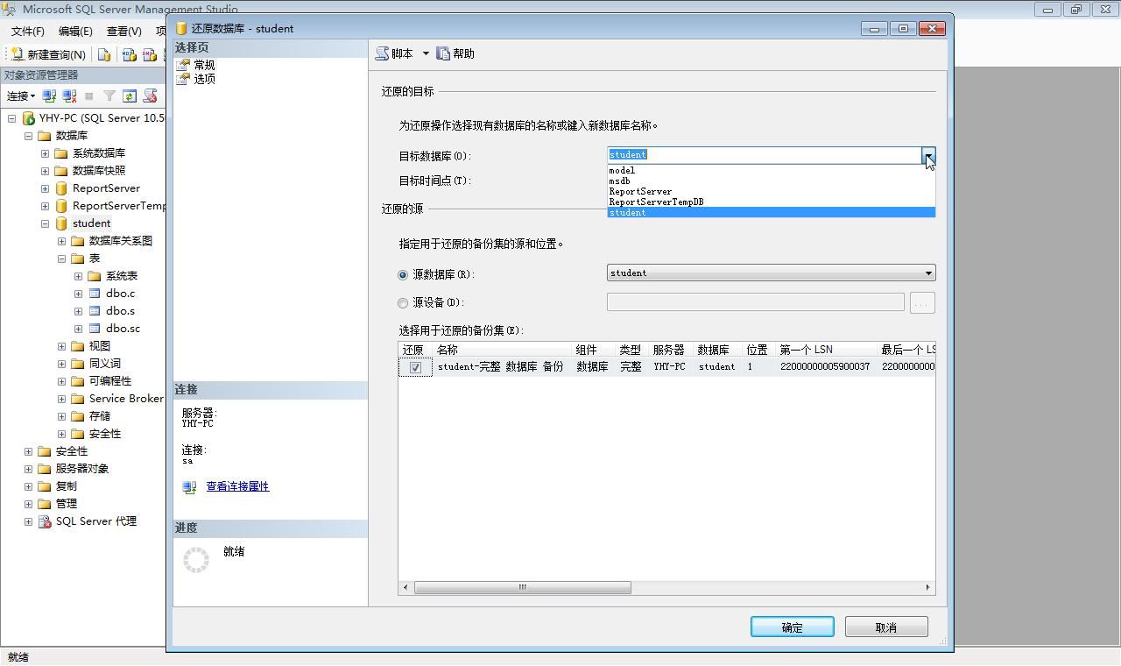Click the dbo.s table icon

[95, 311]
